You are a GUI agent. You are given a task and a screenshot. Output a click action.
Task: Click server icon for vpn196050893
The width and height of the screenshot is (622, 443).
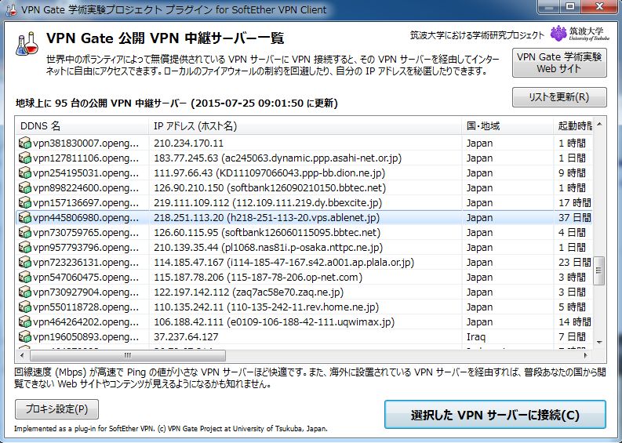click(25, 336)
